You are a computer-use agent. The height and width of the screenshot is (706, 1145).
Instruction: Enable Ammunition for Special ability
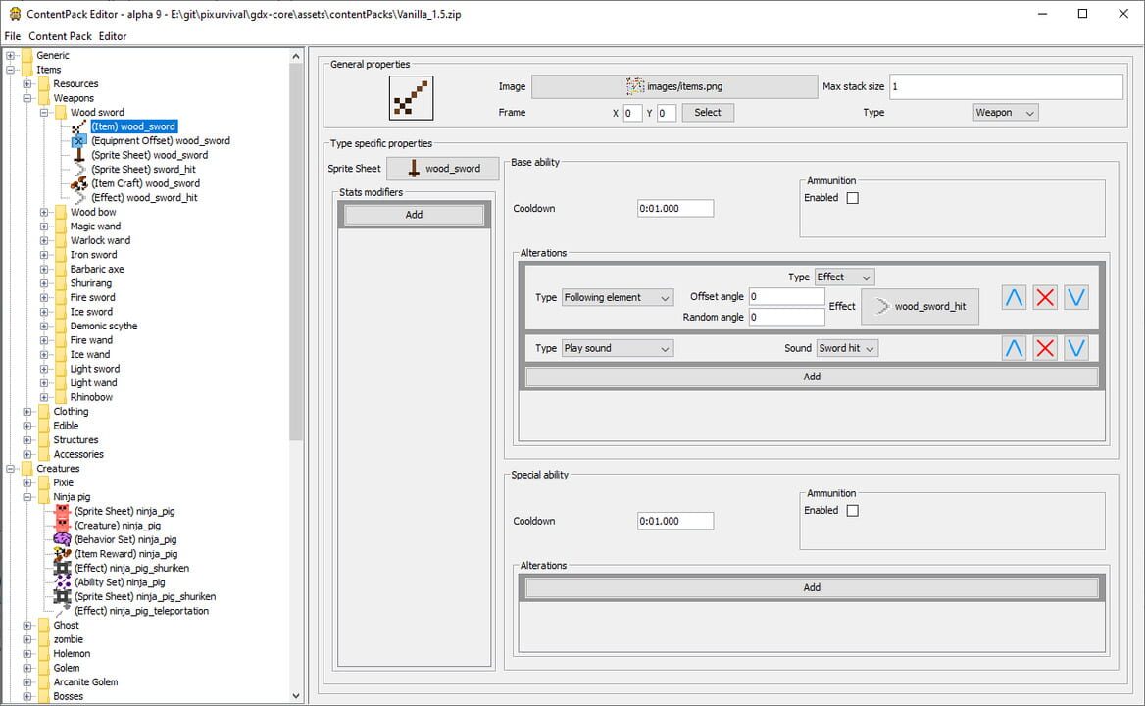click(x=852, y=511)
